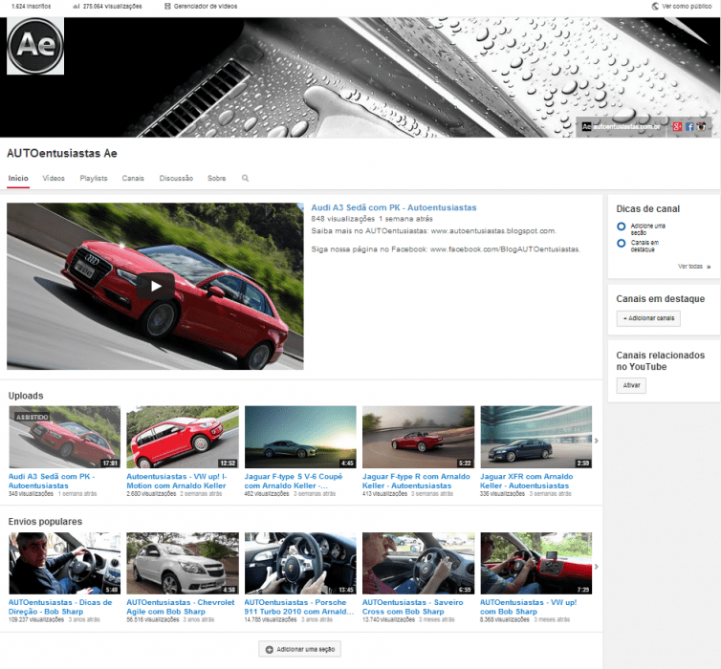Click the Google+ icon on the banner

click(677, 126)
